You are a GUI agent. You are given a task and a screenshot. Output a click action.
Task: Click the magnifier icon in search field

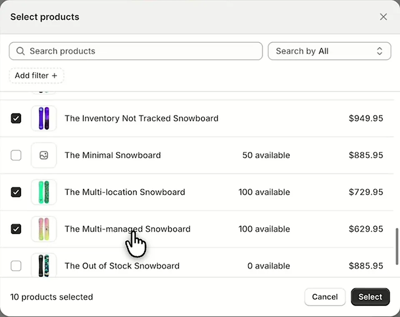coord(20,51)
